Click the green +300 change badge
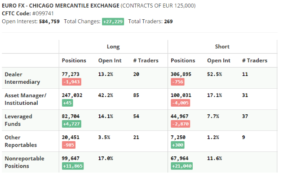The image size is (288, 177). [177, 145]
